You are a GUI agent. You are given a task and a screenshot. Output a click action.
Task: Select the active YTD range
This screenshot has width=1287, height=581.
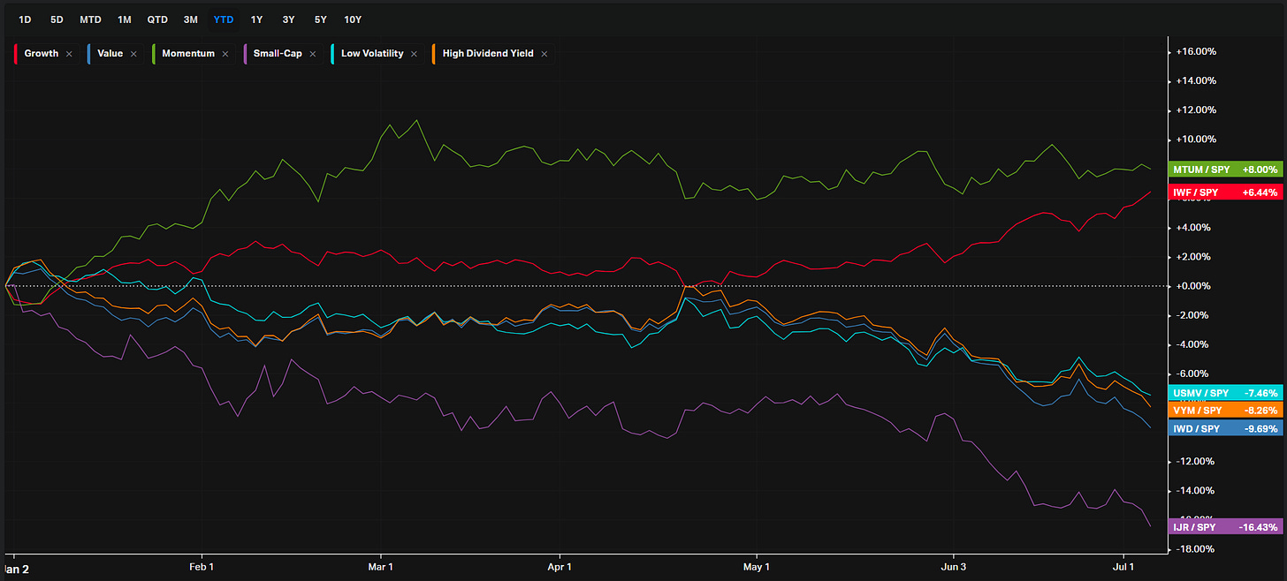click(224, 19)
